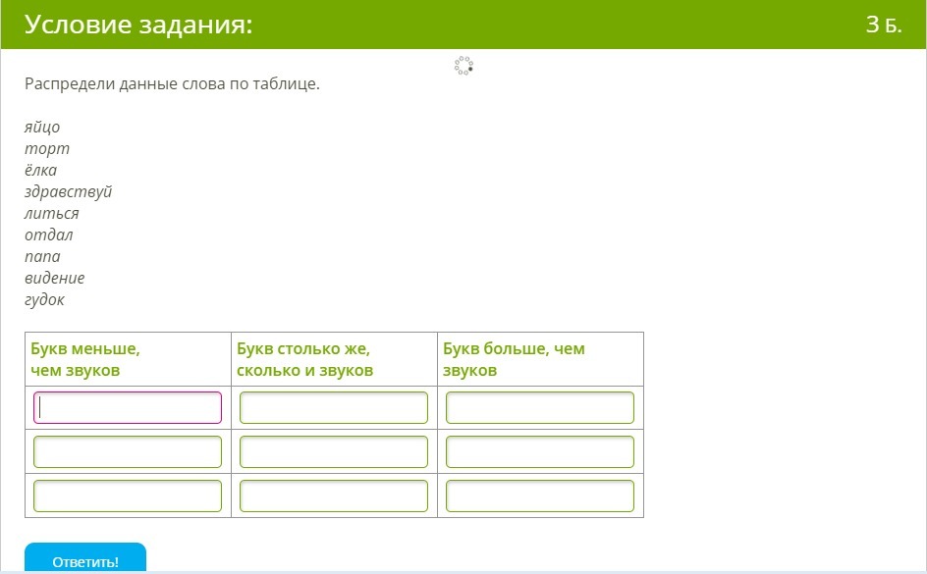
Task: Click third-row input in 'Букв меньше' column
Action: [x=128, y=496]
